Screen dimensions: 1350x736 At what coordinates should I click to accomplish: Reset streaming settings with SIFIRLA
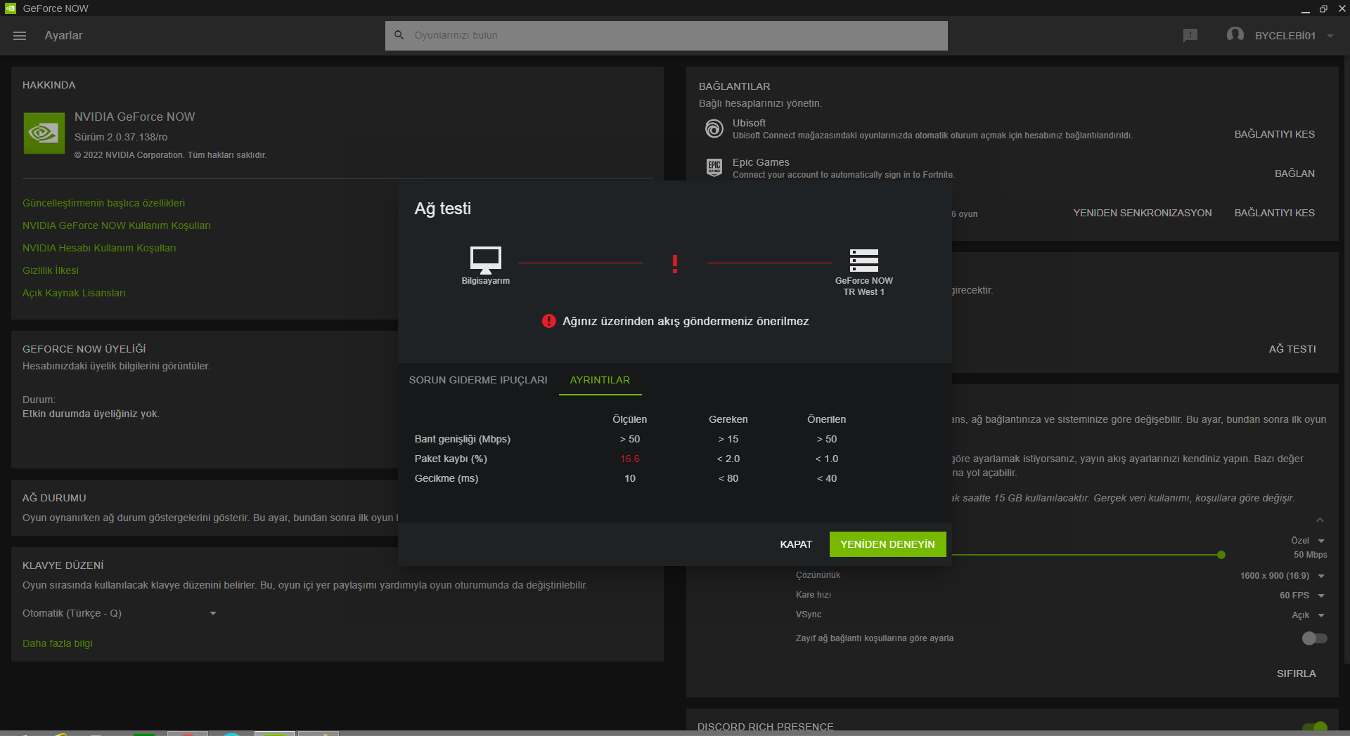pos(1296,673)
